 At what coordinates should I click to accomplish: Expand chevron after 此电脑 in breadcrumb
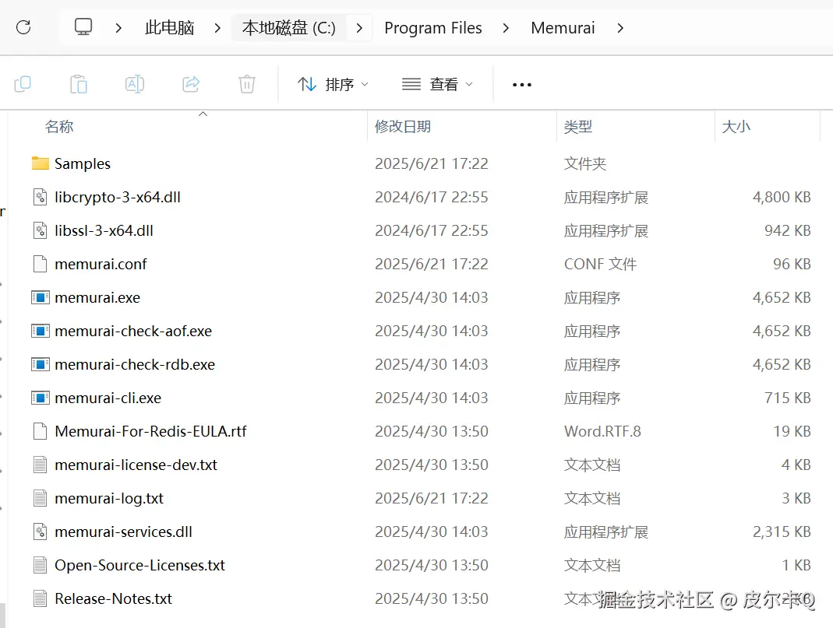[217, 27]
